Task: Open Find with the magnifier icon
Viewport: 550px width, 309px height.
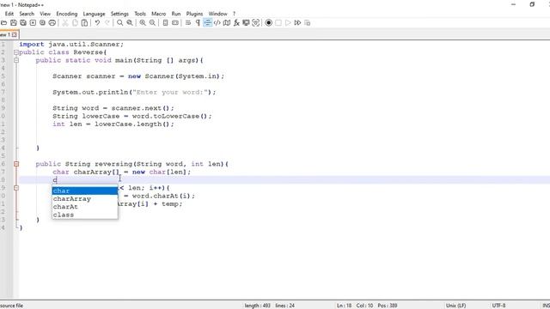Action: pos(120,23)
